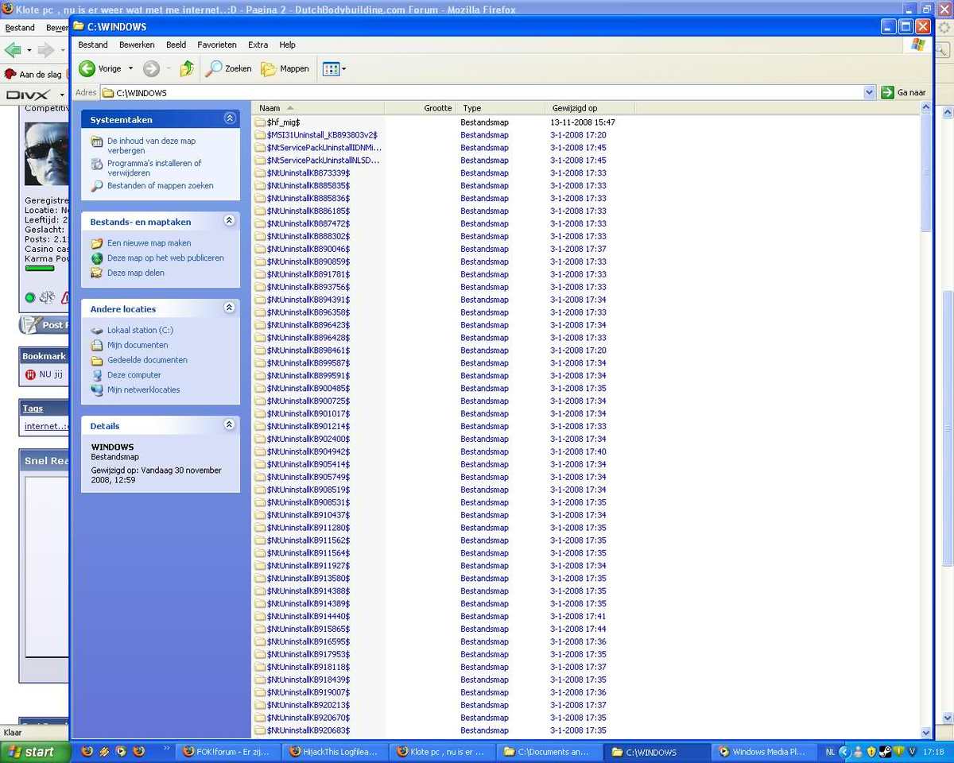Viewport: 954px width, 763px height.
Task: Open the Vorige history dropdown arrow
Action: click(x=131, y=69)
